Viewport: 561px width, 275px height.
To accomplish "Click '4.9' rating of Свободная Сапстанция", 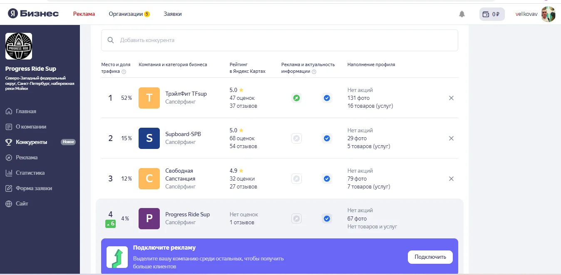I will pyautogui.click(x=233, y=171).
